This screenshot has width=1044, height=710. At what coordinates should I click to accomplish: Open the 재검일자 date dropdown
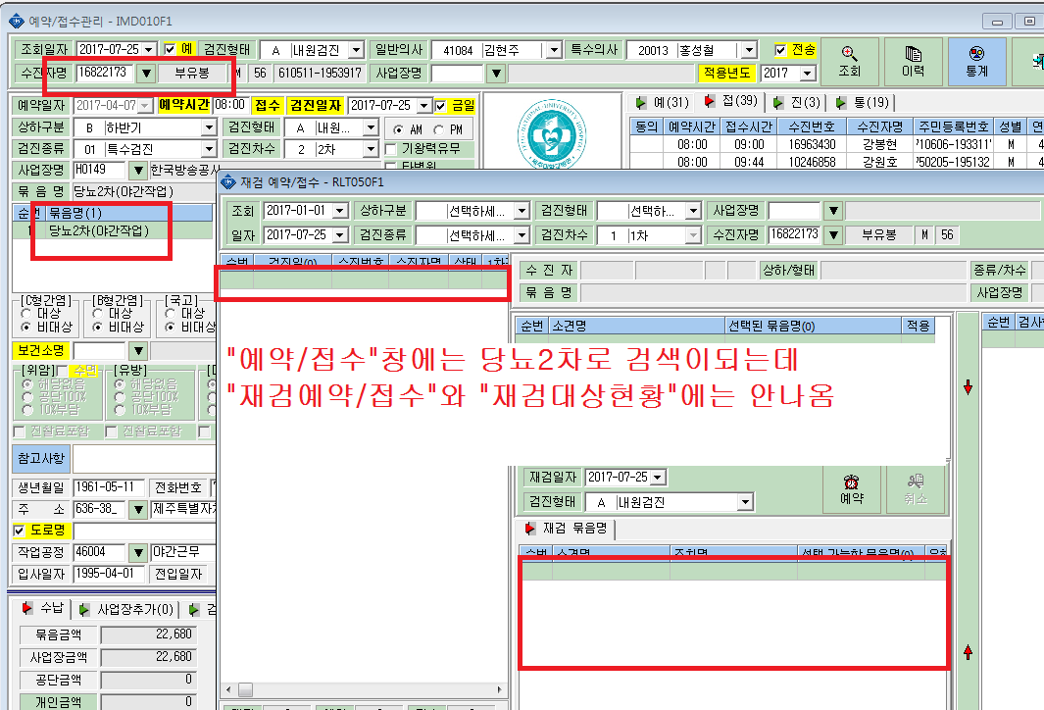click(658, 477)
